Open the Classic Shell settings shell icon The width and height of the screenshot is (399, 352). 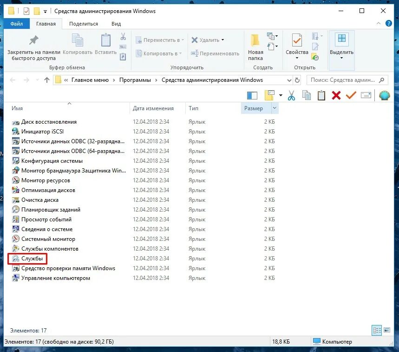384,95
